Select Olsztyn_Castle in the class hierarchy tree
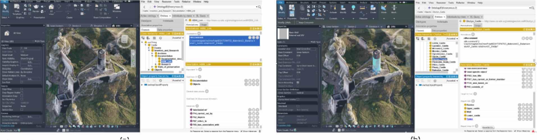This screenshot has height=140, width=537. tap(439, 59)
